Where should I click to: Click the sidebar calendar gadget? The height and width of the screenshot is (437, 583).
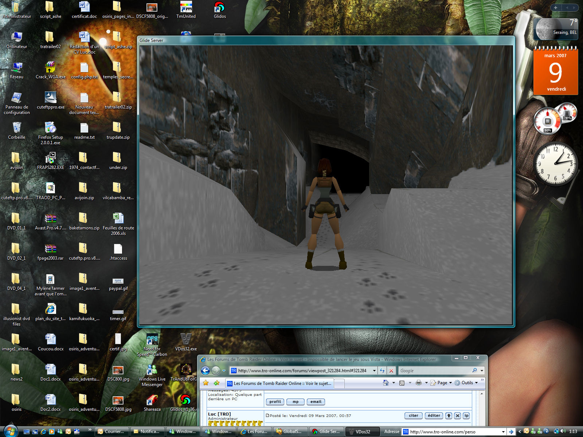(x=555, y=71)
